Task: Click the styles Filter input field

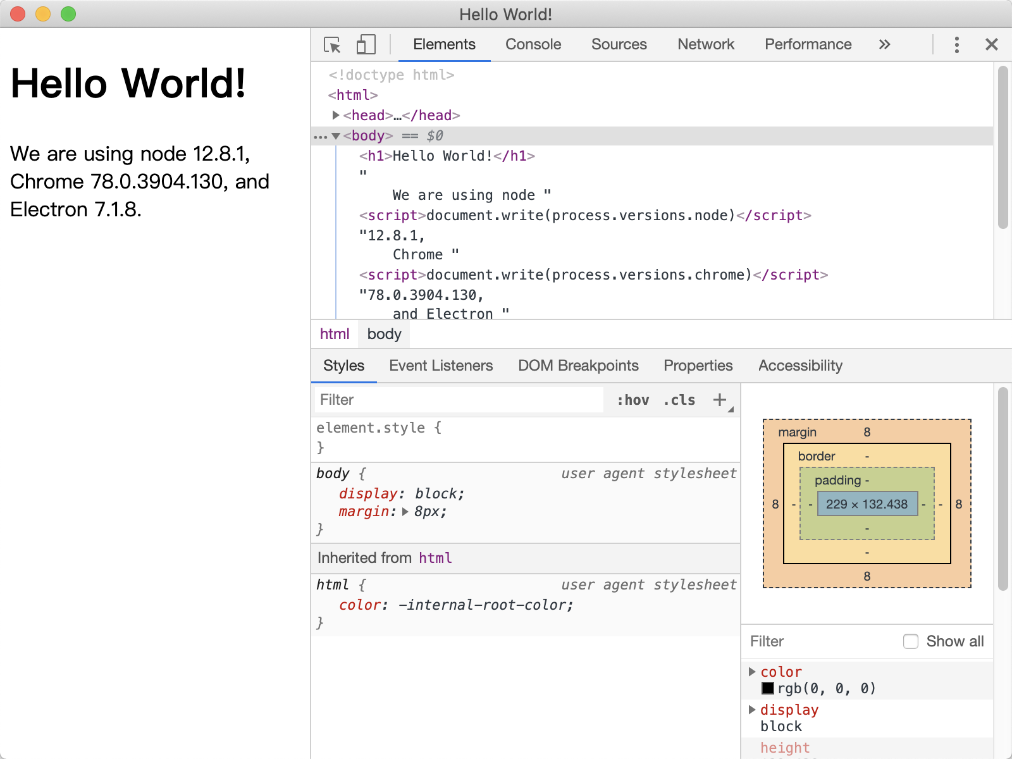Action: tap(459, 400)
